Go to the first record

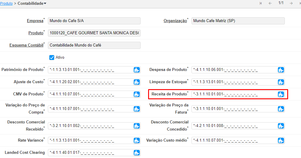(x=261, y=3)
